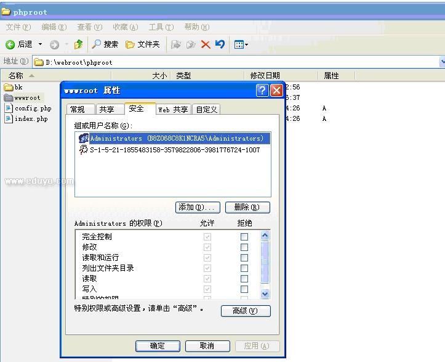Click the 添加 (Add) button
445x362 pixels.
pyautogui.click(x=198, y=207)
